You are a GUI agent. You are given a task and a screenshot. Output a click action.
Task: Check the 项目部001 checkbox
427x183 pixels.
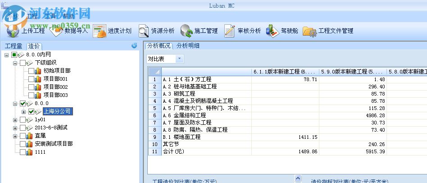[32, 79]
